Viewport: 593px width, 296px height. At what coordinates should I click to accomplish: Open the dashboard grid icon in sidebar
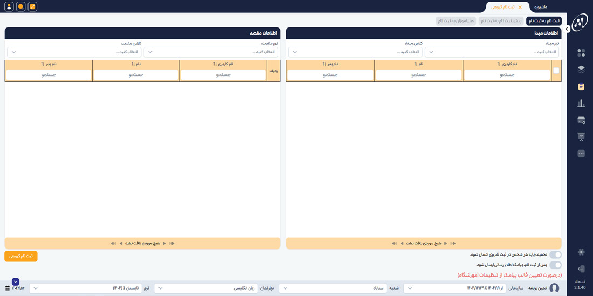pos(581,53)
